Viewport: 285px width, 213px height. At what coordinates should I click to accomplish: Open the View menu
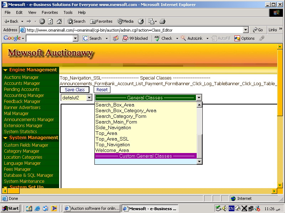pyautogui.click(x=32, y=12)
